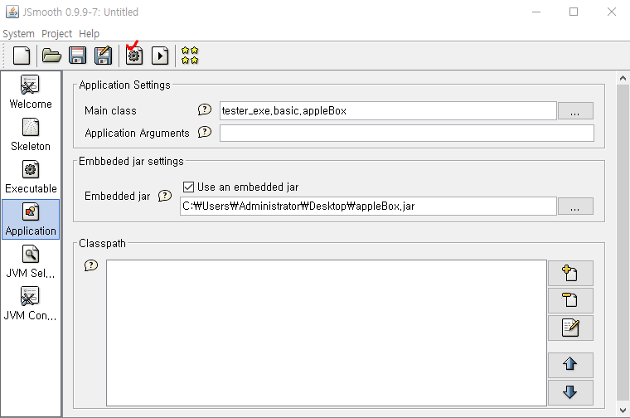Open the Welcome panel
The height and width of the screenshot is (418, 630).
click(x=31, y=92)
